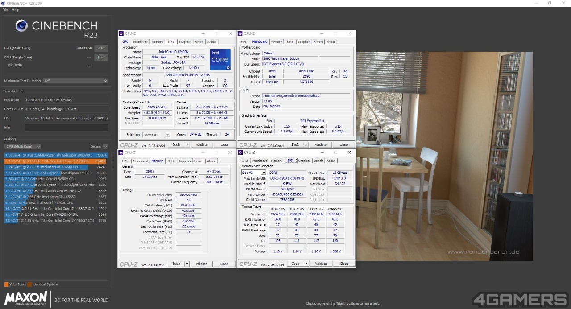Select the Threadripper 1950X ranking row

56,173
